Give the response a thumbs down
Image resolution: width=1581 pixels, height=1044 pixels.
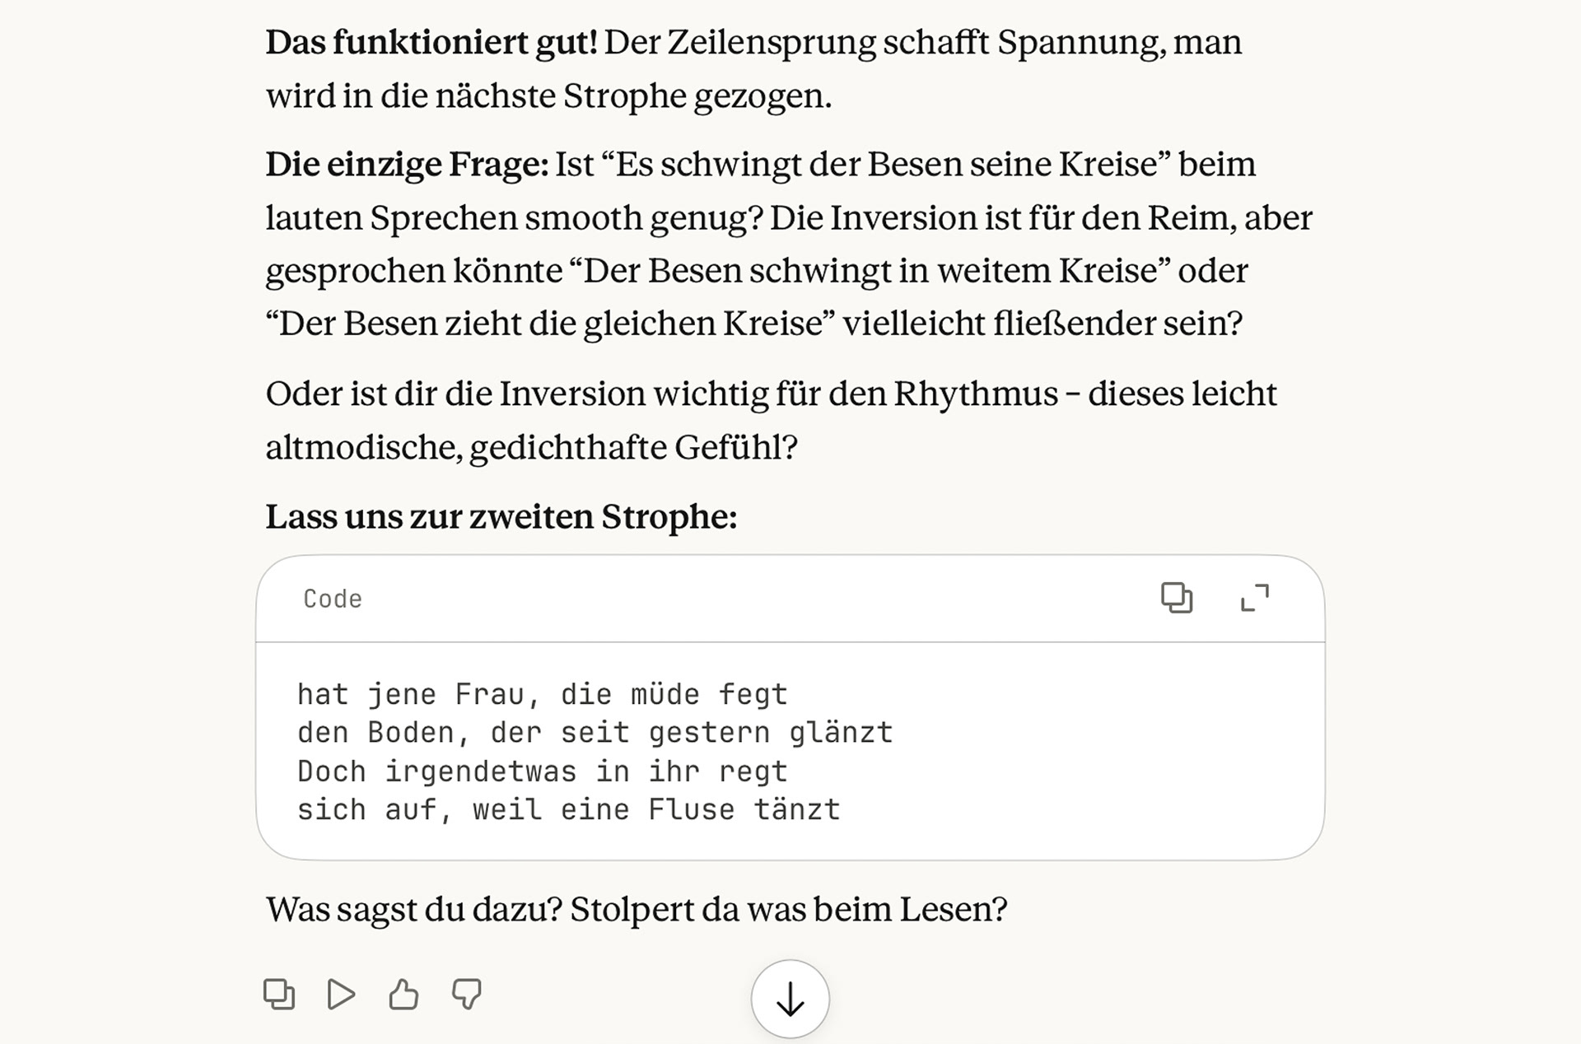tap(466, 994)
